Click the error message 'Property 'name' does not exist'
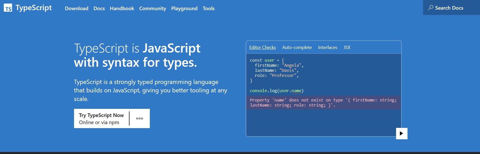This screenshot has width=480, height=154. pos(323,102)
